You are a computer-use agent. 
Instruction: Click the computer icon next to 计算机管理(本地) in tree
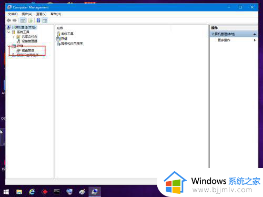coord(9,27)
